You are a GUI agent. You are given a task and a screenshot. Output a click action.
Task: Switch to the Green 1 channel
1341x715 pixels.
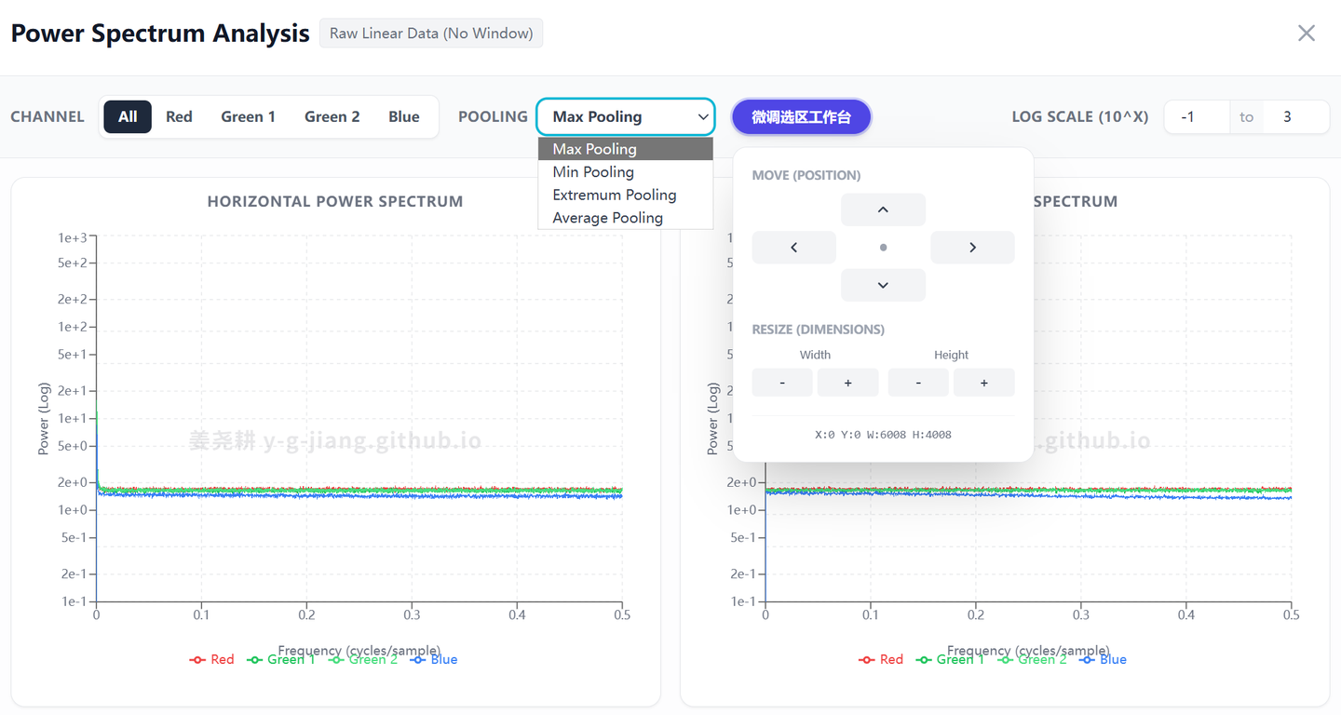248,116
